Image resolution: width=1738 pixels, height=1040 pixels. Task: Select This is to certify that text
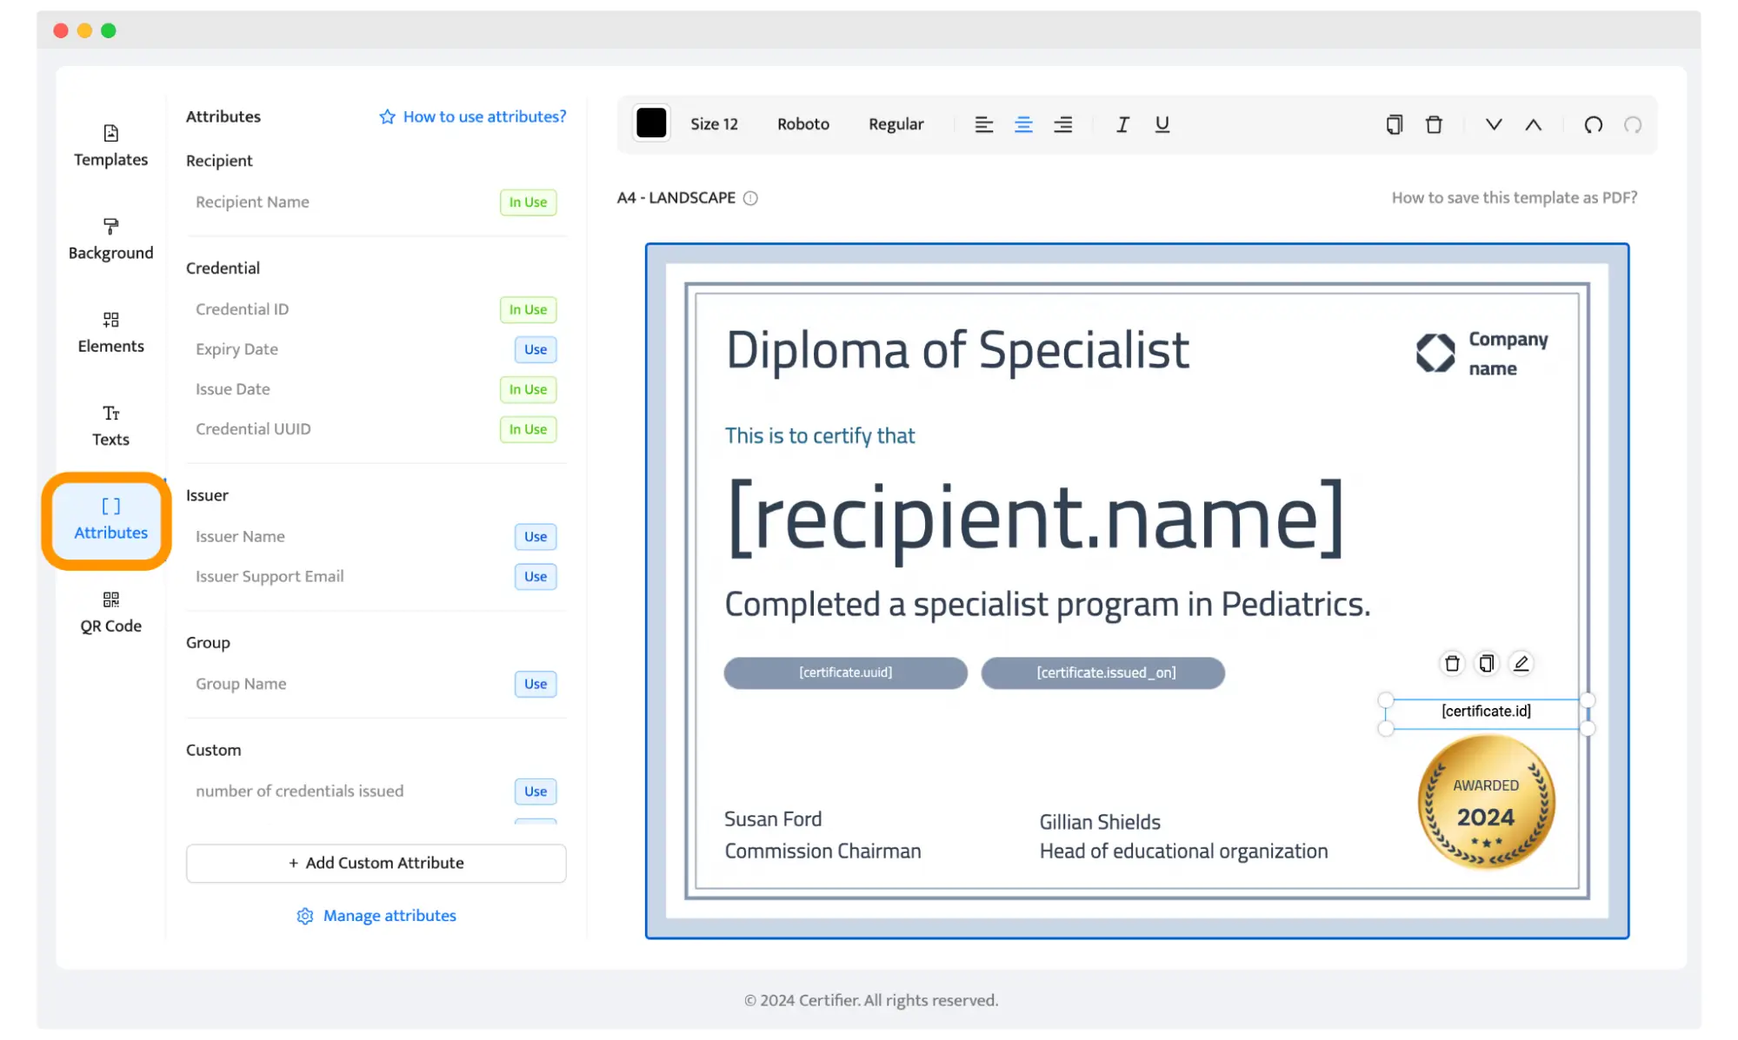(x=820, y=435)
